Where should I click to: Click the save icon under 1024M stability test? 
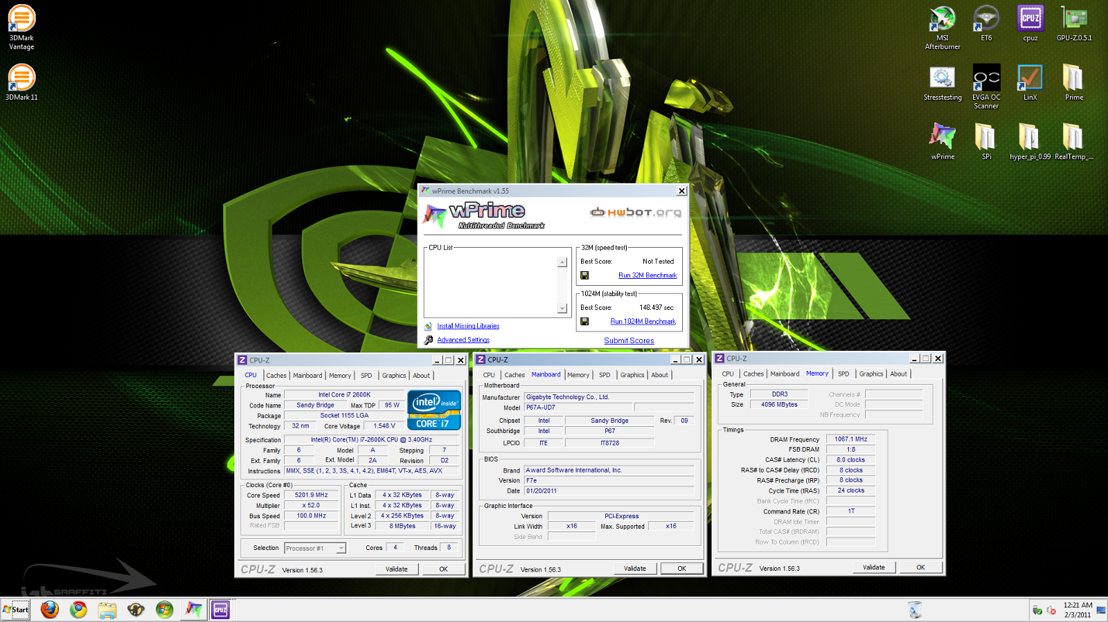tap(584, 322)
